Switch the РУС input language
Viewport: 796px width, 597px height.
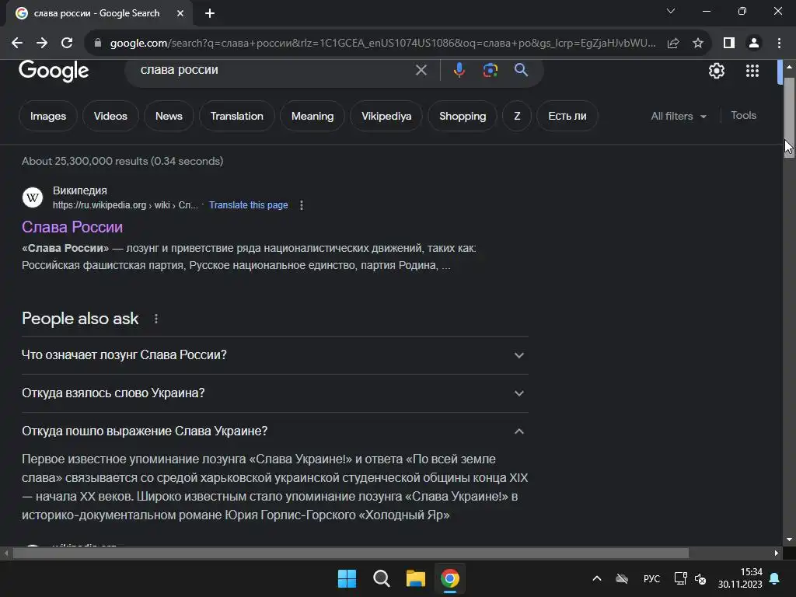[x=652, y=578]
